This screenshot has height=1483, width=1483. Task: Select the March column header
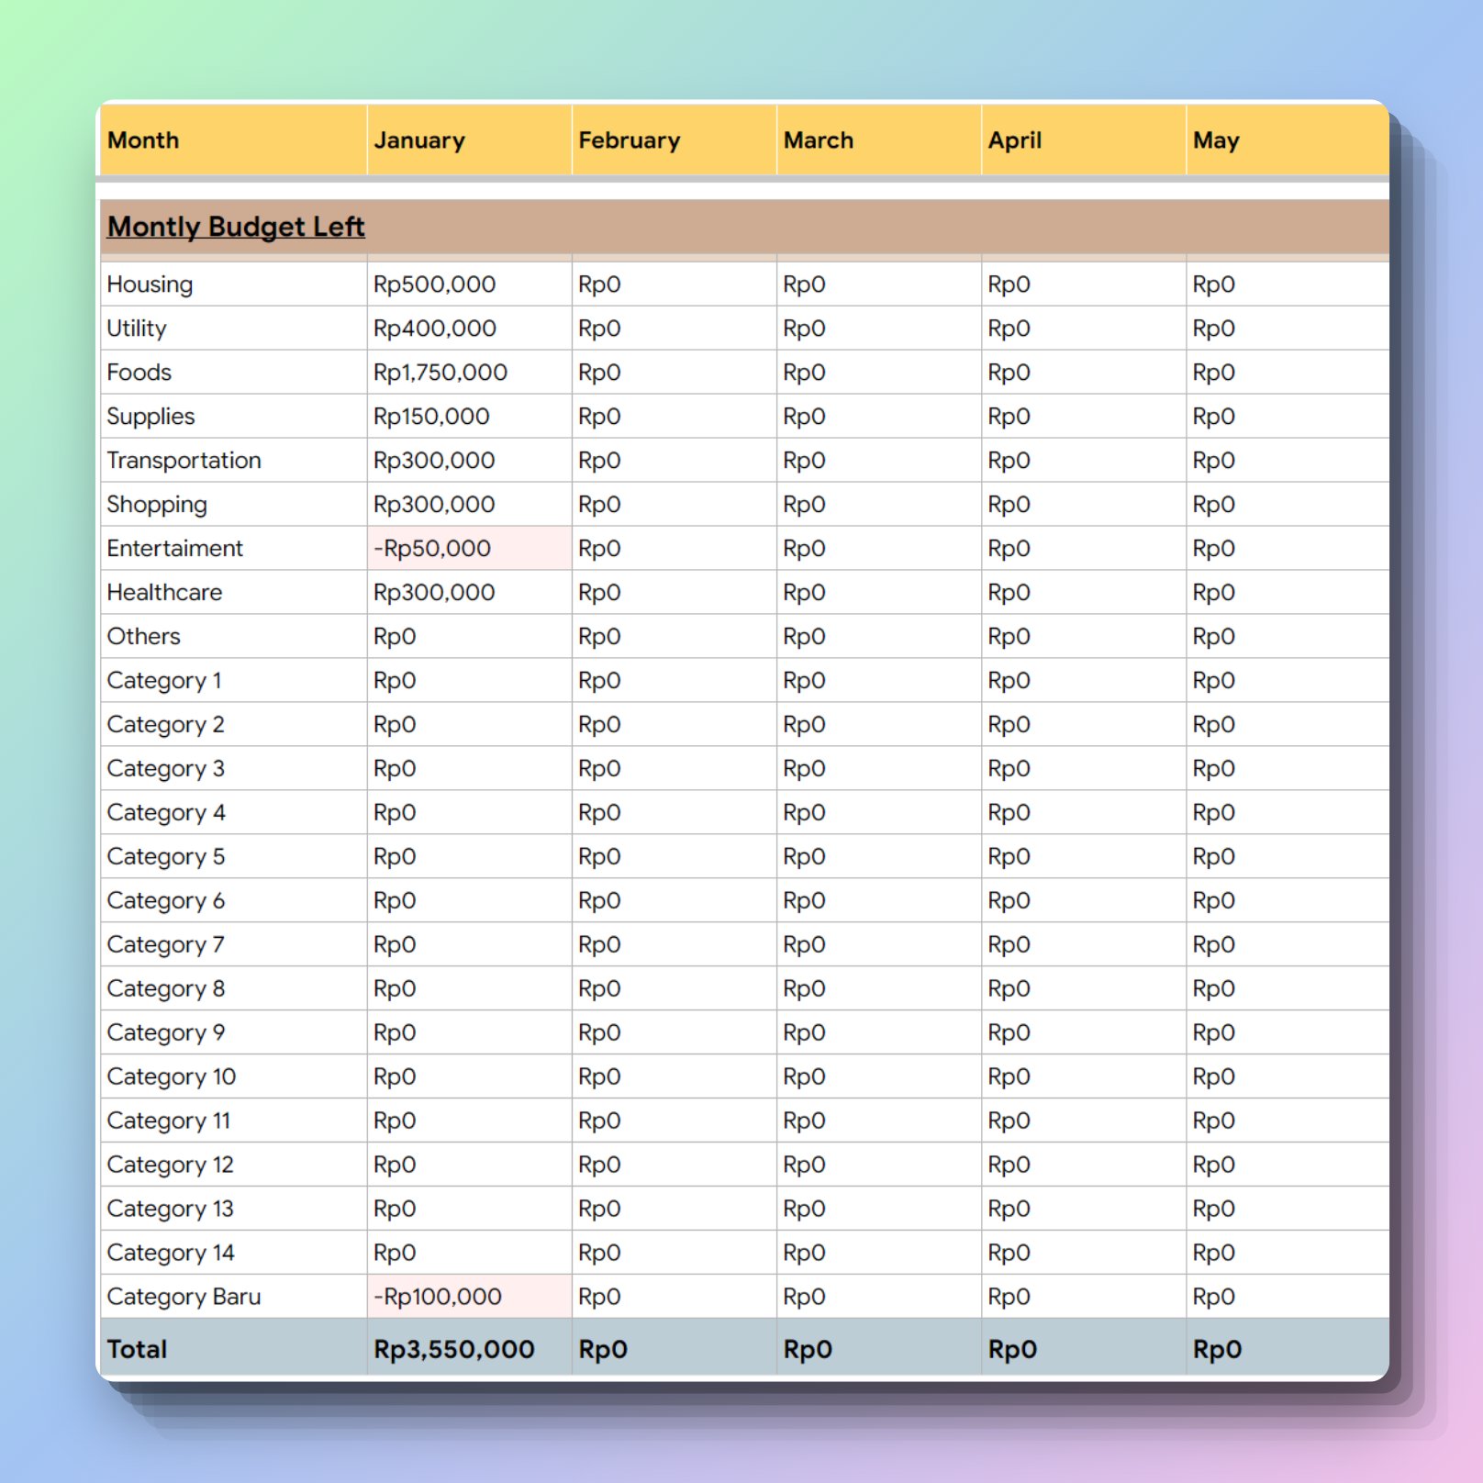coord(818,139)
